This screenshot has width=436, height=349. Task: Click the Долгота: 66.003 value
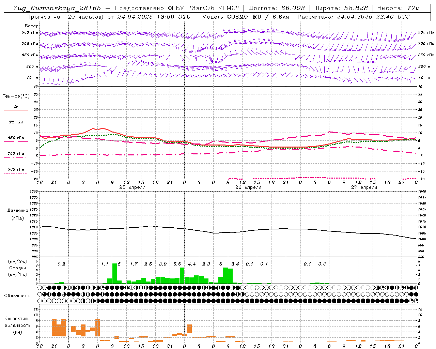[x=277, y=8]
